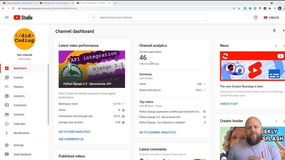
Task: Click the Copyright sidebar icon
Action: pos(7,124)
